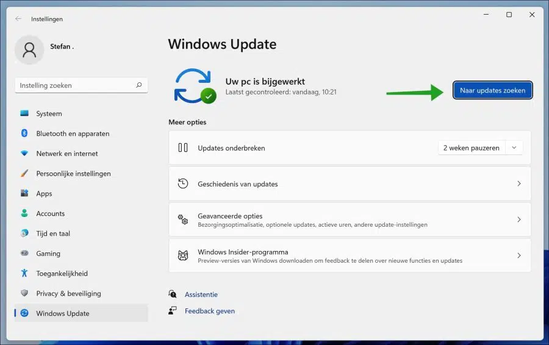Select the Gaming category label
The height and width of the screenshot is (345, 549).
pyautogui.click(x=48, y=254)
